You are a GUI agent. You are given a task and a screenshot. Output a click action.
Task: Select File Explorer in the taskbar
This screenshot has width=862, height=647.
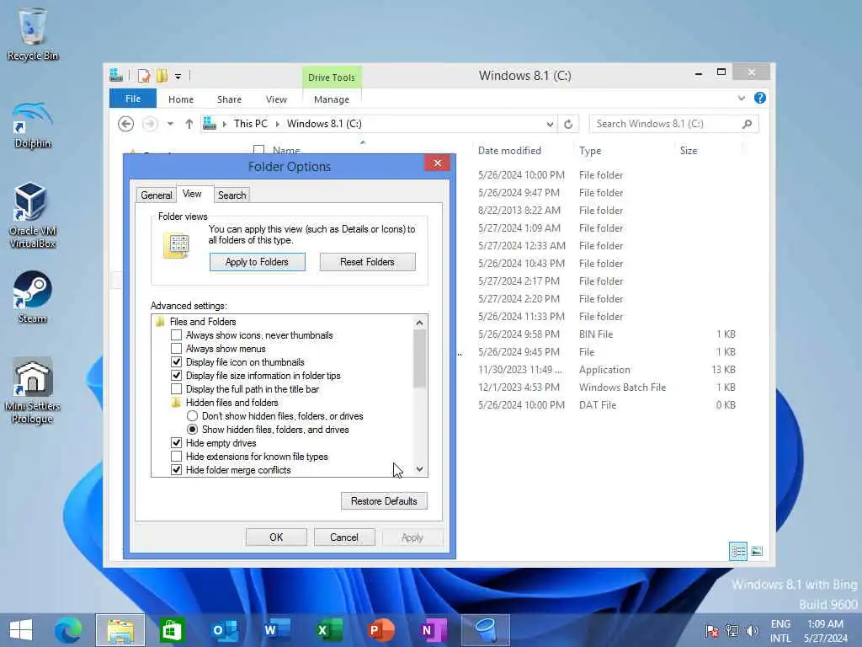click(x=120, y=630)
